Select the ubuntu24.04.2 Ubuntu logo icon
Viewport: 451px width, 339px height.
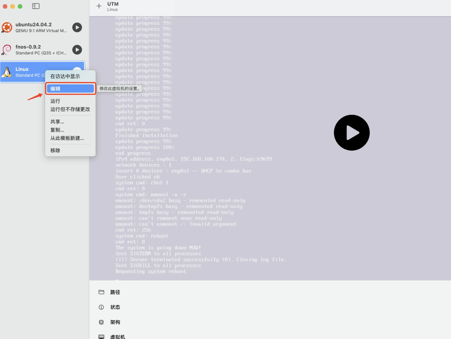(x=7, y=28)
